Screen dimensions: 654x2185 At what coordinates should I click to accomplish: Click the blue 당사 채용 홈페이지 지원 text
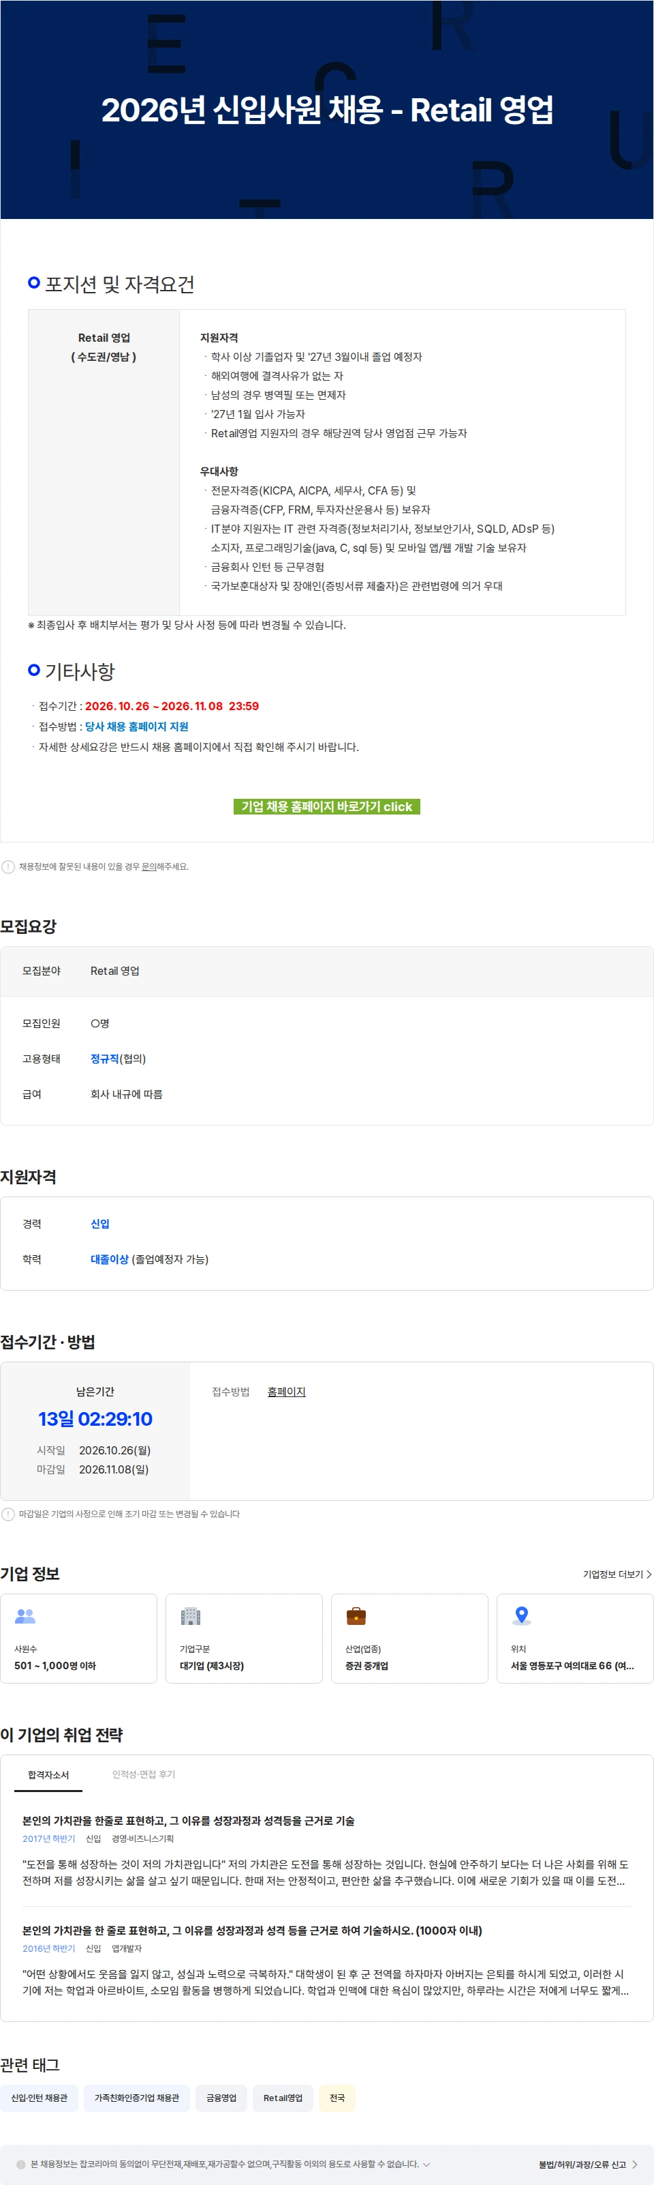(x=136, y=726)
